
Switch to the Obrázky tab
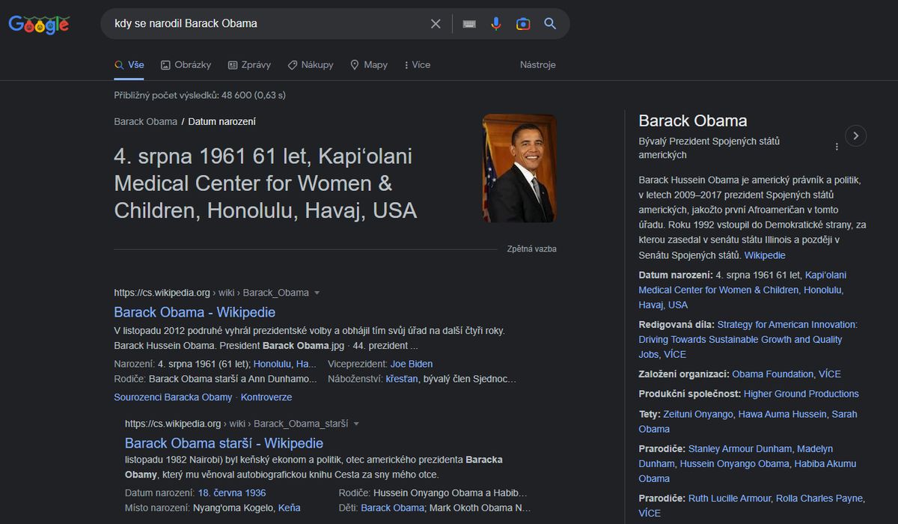[186, 65]
